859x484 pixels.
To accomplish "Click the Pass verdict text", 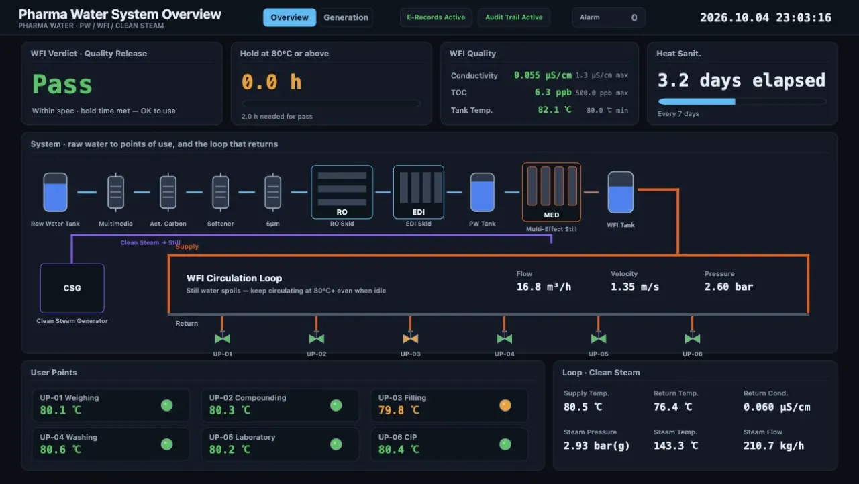I will click(x=62, y=85).
